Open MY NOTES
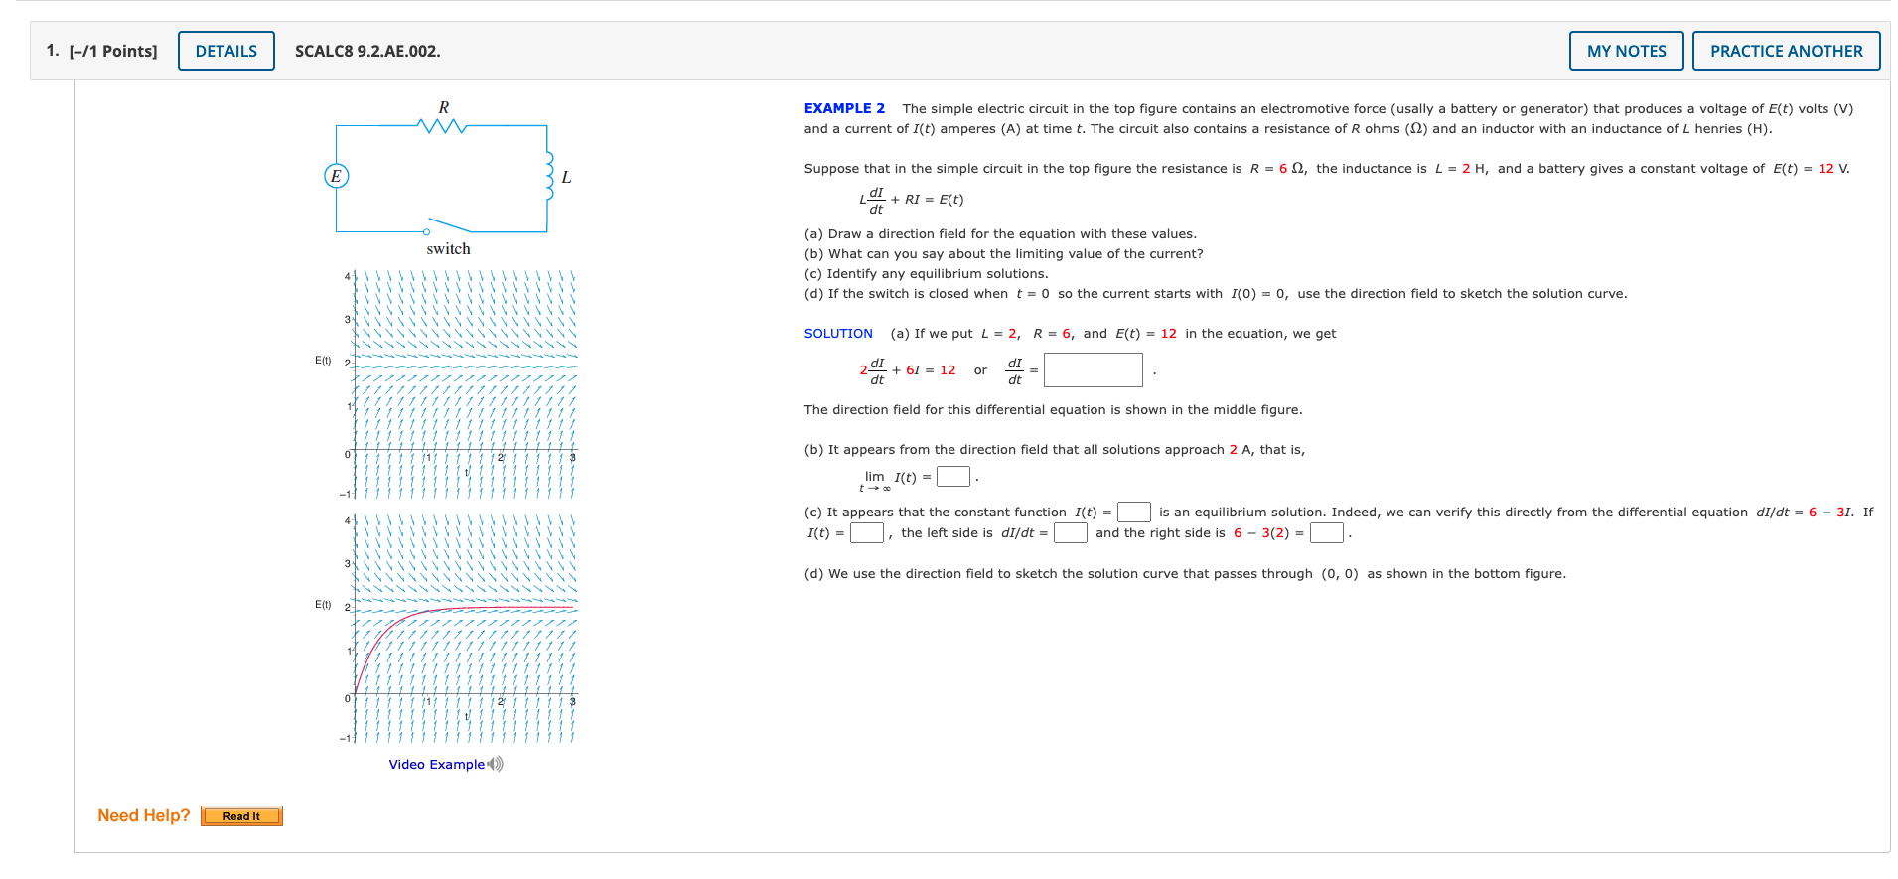1898x879 pixels. [x=1627, y=51]
